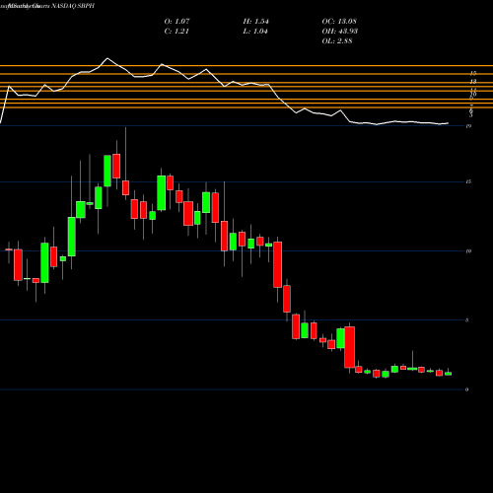Click the 0 label on the candlestick price axis
The height and width of the screenshot is (493, 493).
[x=466, y=389]
